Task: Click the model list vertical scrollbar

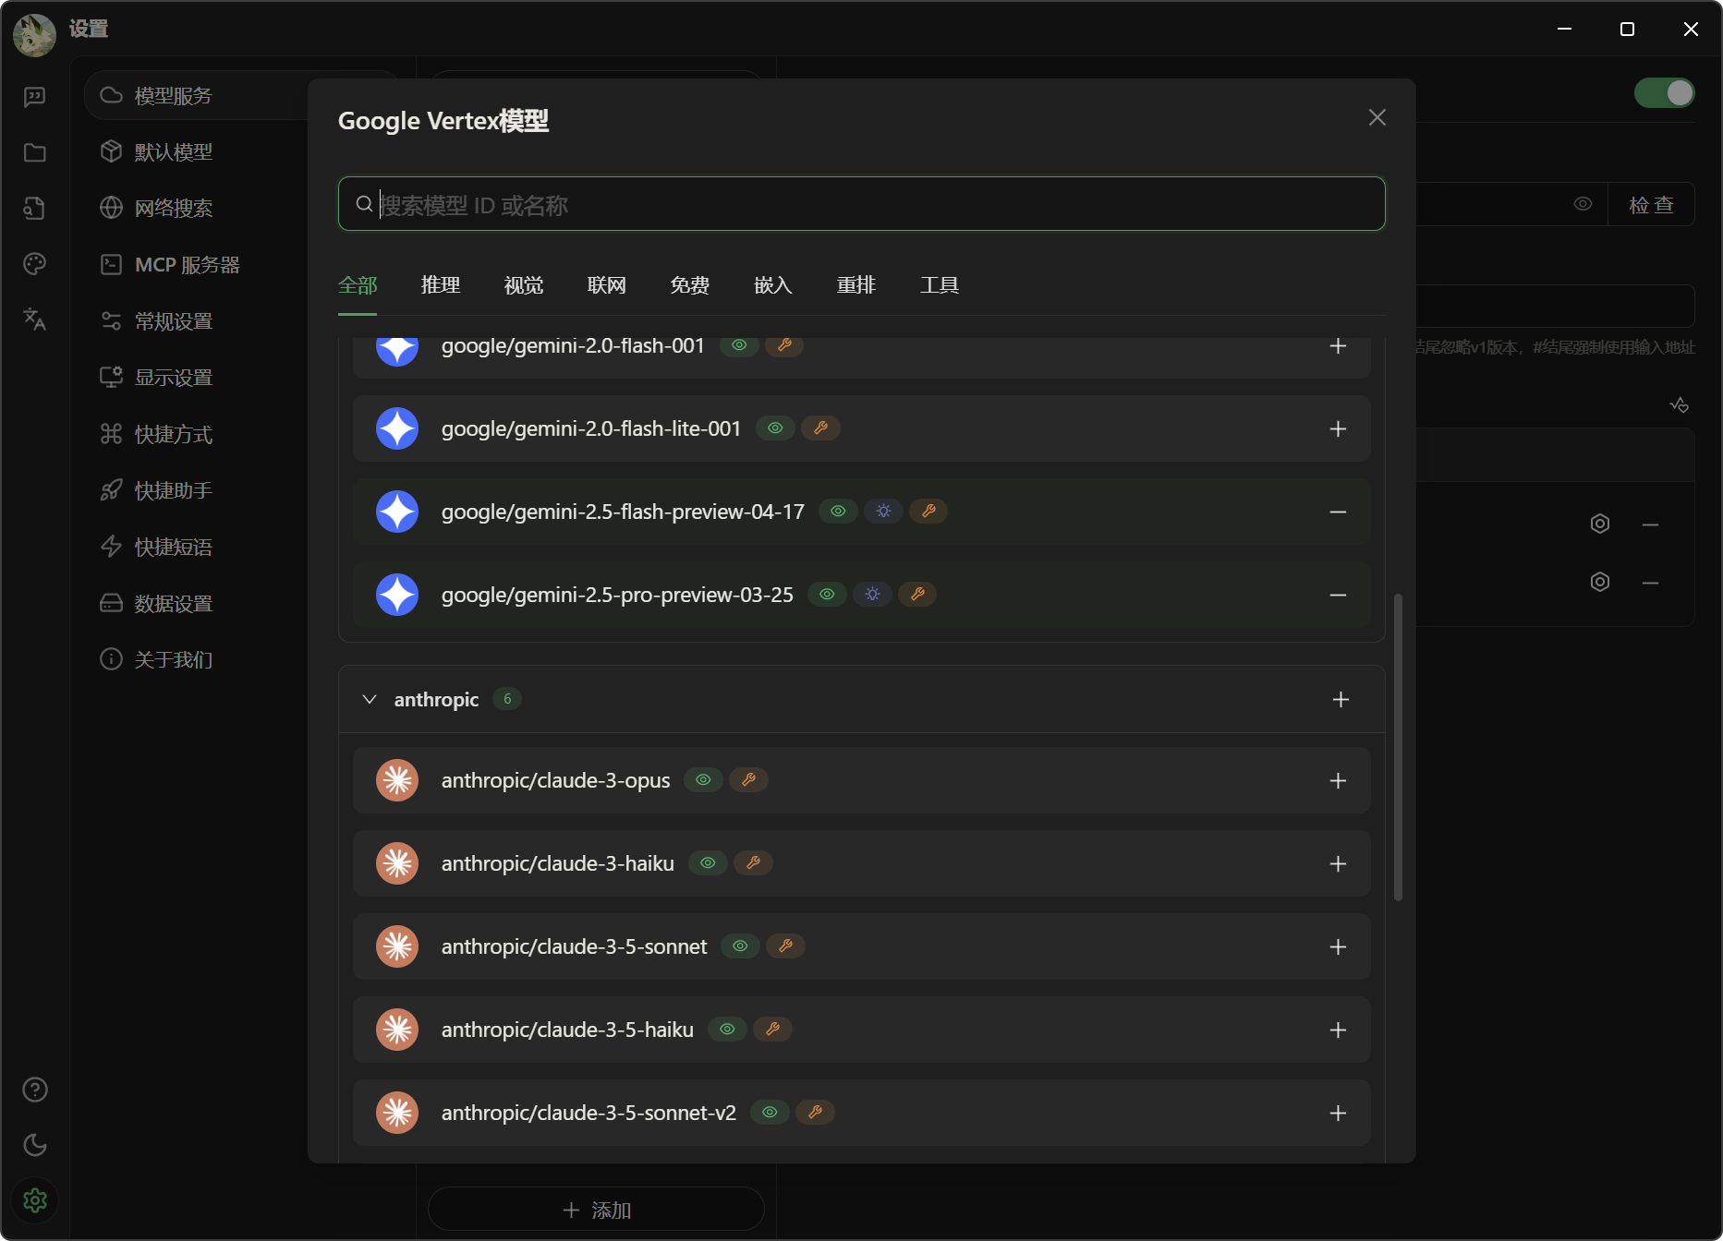Action: click(x=1398, y=748)
